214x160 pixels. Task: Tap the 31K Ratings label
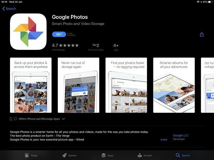point(58,50)
